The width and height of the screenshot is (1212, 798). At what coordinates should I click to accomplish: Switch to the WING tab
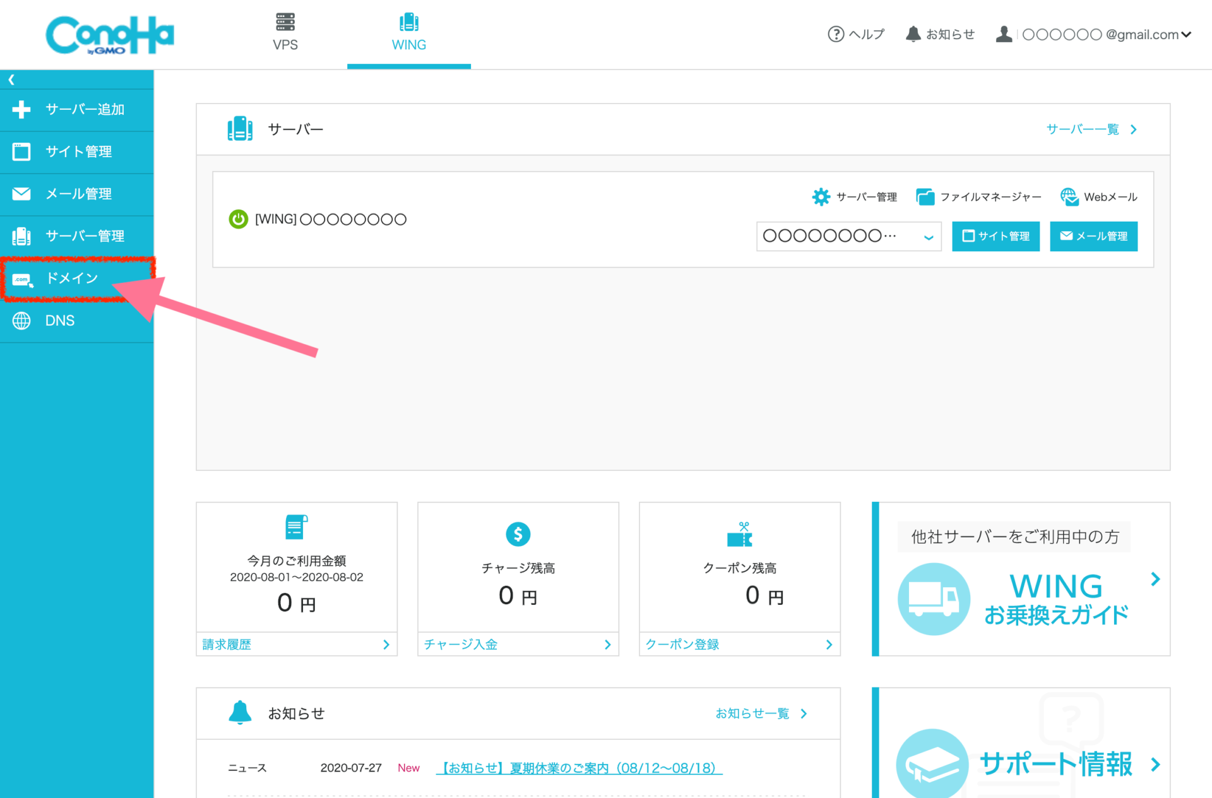pos(409,33)
